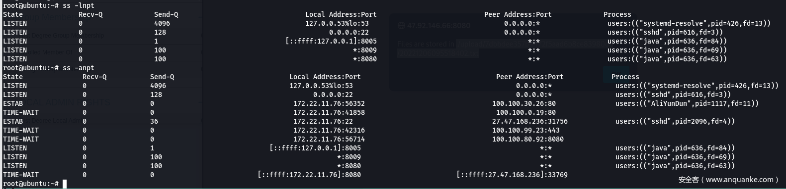Click the [::ffff:127.0.0.1]:8005 address in first table
This screenshot has height=189, width=786.
(331, 41)
